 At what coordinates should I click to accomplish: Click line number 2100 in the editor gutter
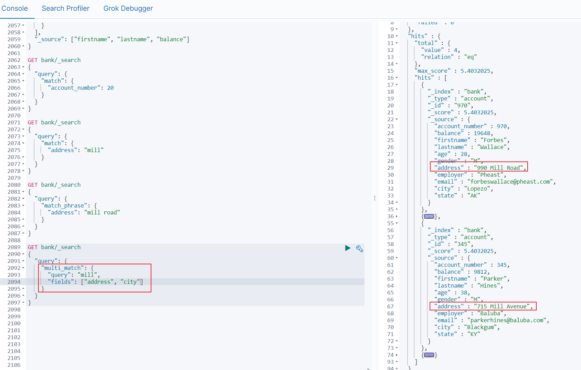pos(14,324)
